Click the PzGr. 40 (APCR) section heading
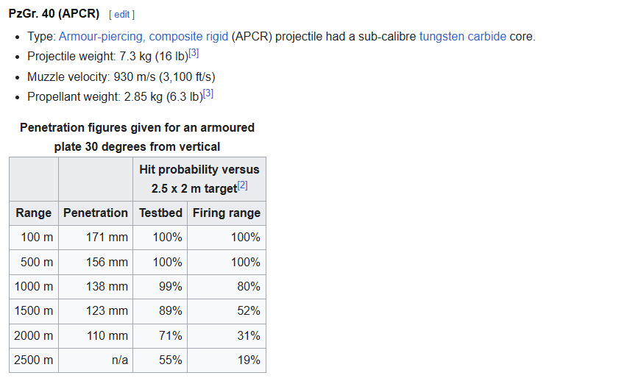This screenshot has width=641, height=381. 54,14
